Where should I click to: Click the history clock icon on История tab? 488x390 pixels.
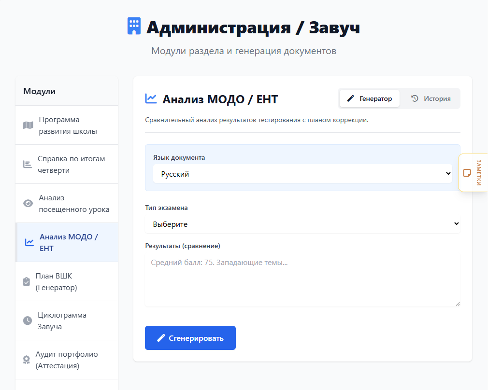tap(415, 98)
